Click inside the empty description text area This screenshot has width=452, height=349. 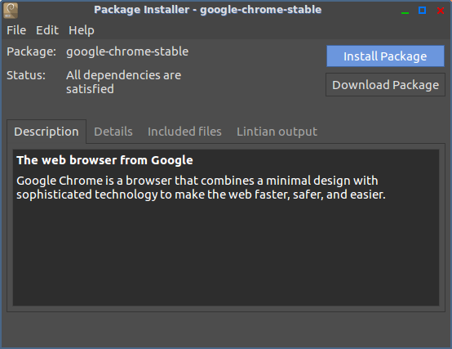tap(226, 254)
